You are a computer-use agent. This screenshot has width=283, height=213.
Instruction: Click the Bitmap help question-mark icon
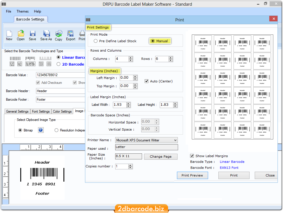[x=41, y=130]
